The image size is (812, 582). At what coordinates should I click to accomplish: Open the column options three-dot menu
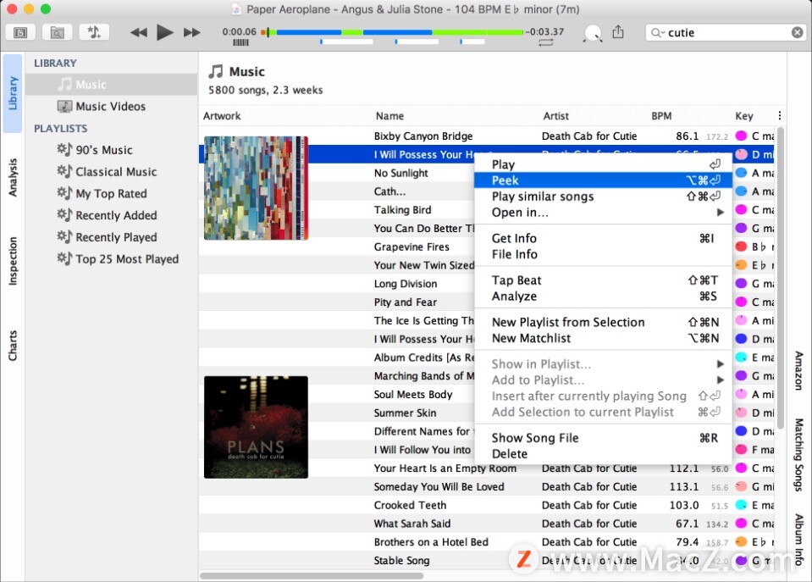[x=779, y=115]
